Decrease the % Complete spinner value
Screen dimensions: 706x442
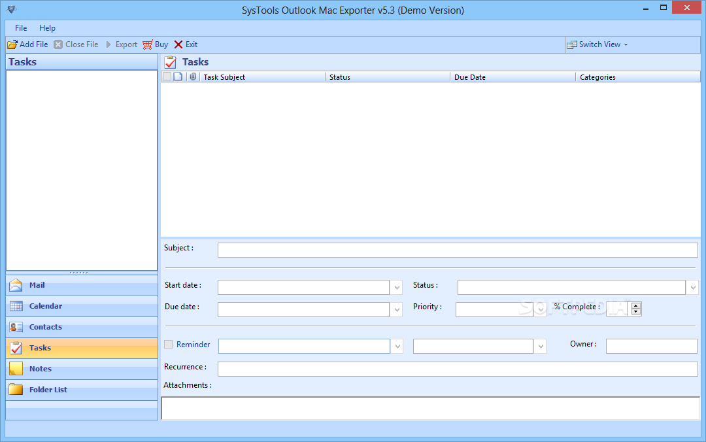tap(636, 312)
